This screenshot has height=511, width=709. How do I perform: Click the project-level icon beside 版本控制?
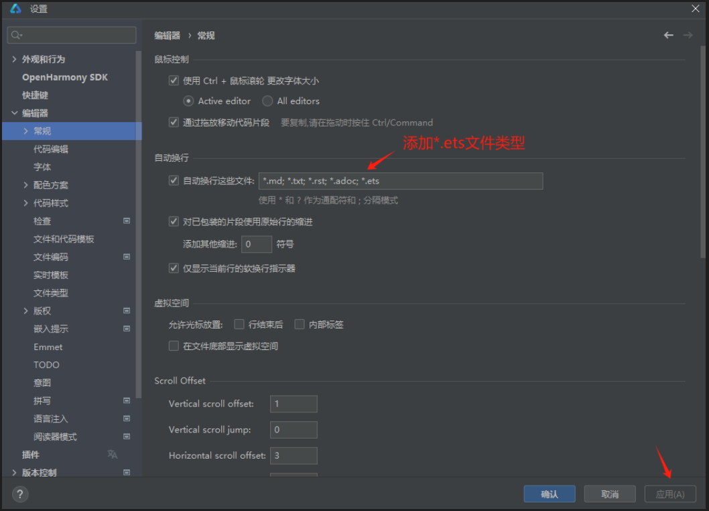click(127, 473)
